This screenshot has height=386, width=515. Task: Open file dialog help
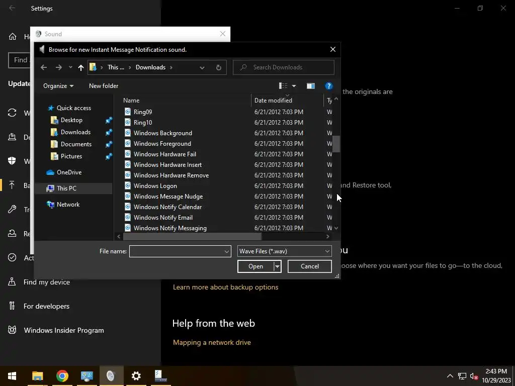[329, 86]
